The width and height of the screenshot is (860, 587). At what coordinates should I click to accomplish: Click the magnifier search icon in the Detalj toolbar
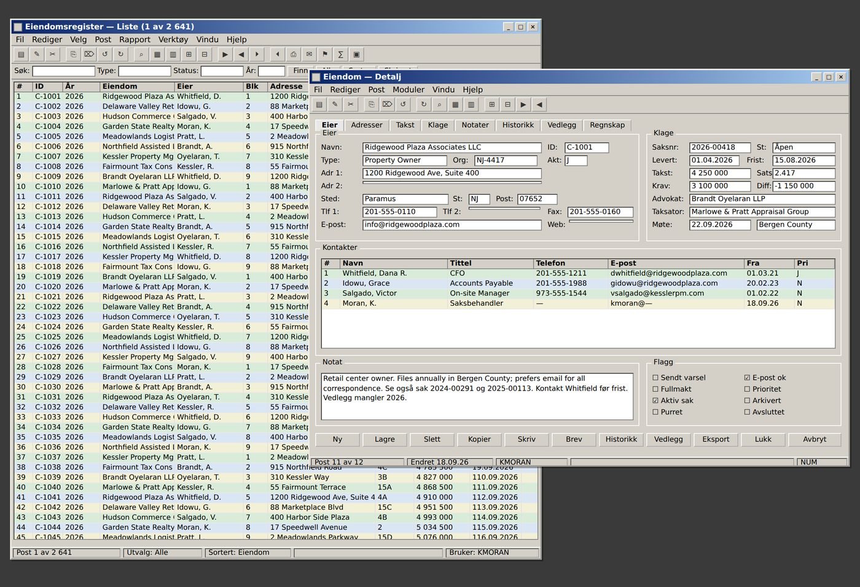439,104
